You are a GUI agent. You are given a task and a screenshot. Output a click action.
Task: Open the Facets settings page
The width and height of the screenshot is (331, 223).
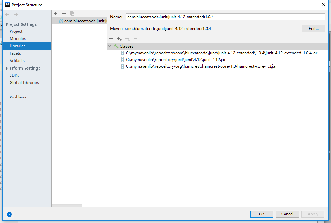[x=15, y=53]
